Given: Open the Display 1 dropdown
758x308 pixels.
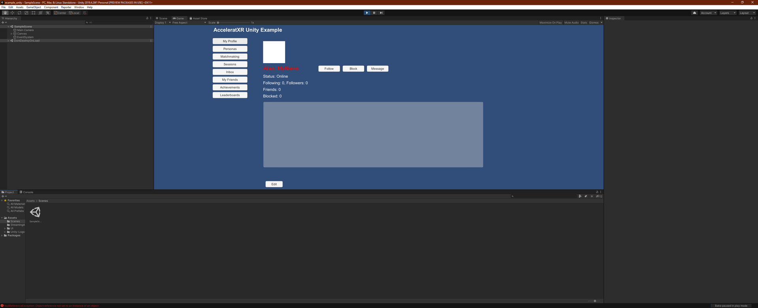Looking at the screenshot, I should point(163,22).
